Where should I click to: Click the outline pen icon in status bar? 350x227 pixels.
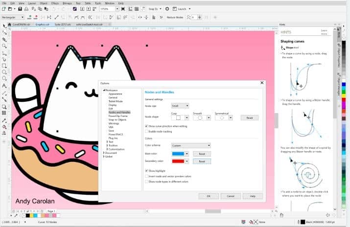click(299, 222)
